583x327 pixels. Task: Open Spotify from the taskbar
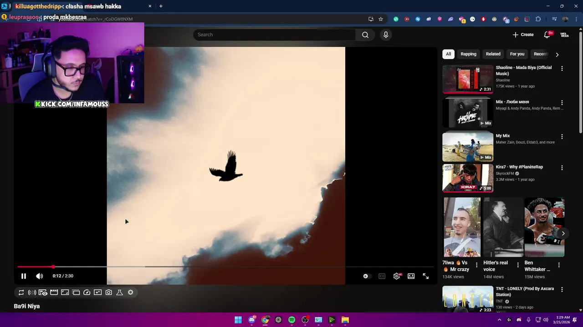291,320
